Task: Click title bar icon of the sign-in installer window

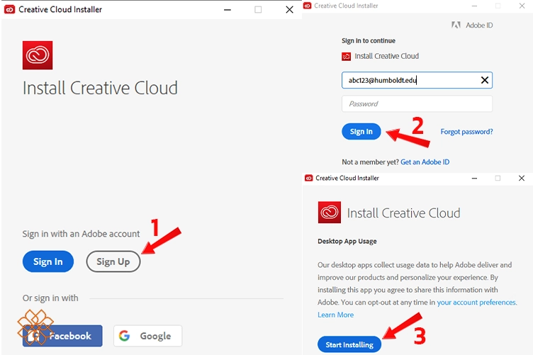Action: (308, 6)
